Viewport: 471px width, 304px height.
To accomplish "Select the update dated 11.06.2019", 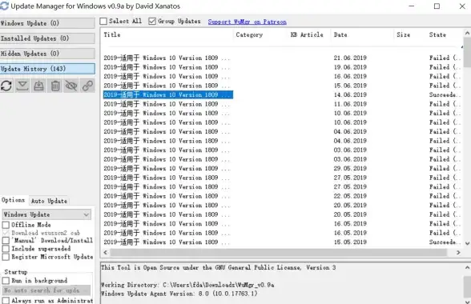I will pos(282,104).
